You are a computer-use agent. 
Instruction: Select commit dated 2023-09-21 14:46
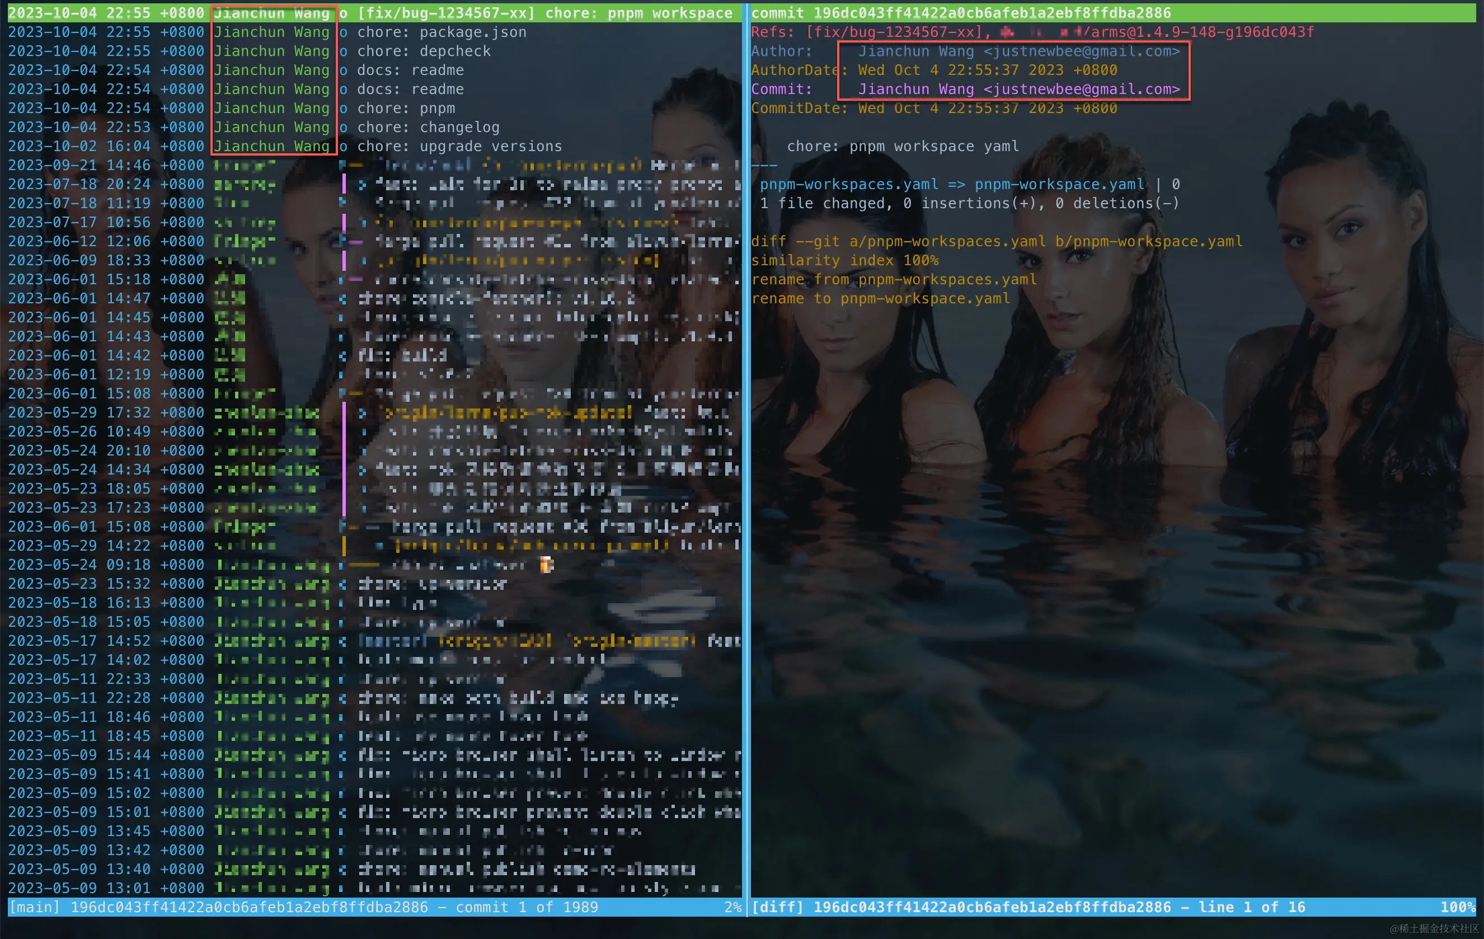(105, 166)
